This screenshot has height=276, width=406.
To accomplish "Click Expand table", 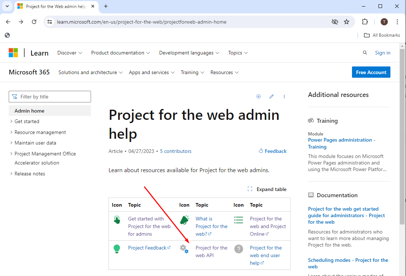I will [267, 189].
